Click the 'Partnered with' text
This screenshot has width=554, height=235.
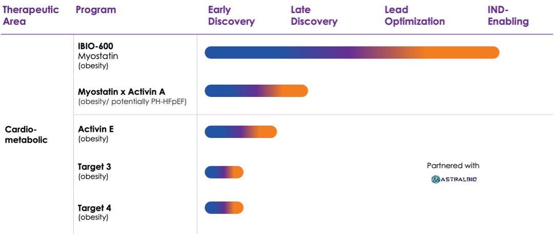click(453, 166)
